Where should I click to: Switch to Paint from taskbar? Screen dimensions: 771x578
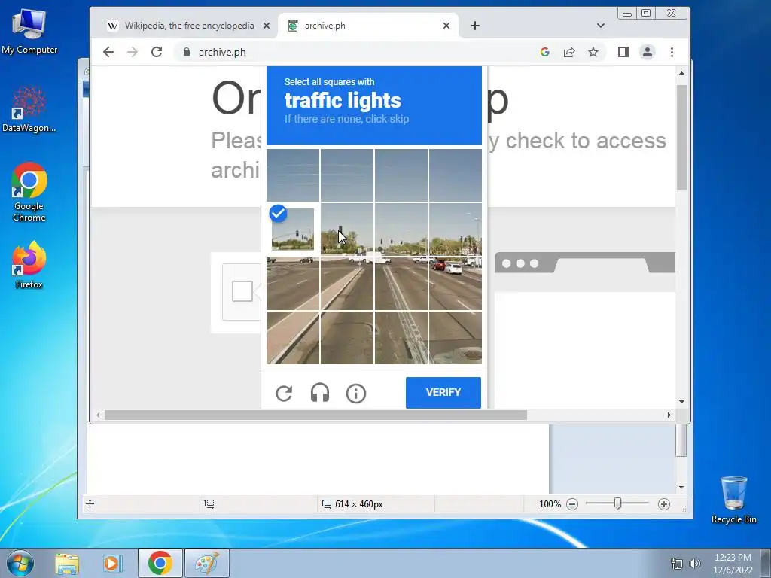207,563
